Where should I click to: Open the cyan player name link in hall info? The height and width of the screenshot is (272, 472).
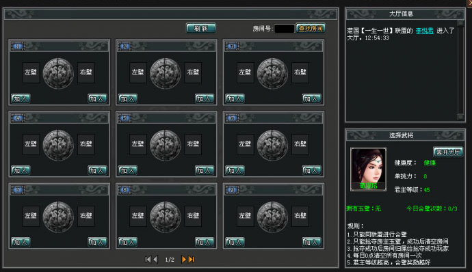click(424, 30)
